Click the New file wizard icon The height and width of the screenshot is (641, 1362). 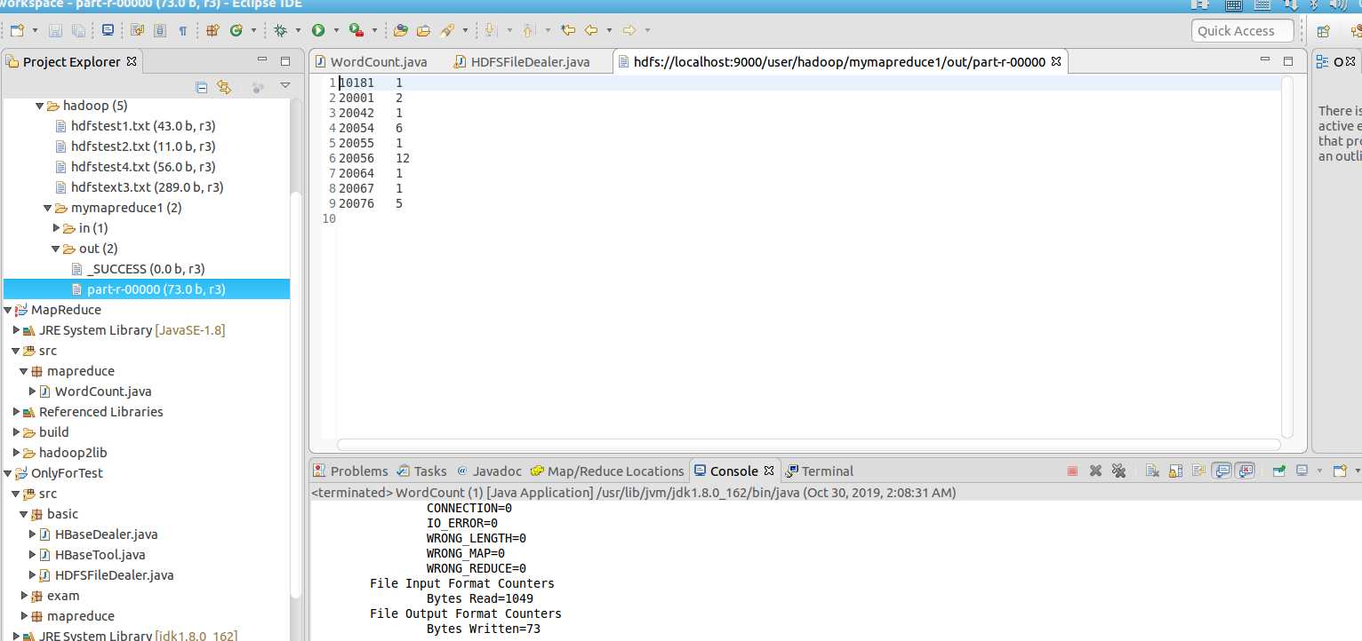coord(17,30)
